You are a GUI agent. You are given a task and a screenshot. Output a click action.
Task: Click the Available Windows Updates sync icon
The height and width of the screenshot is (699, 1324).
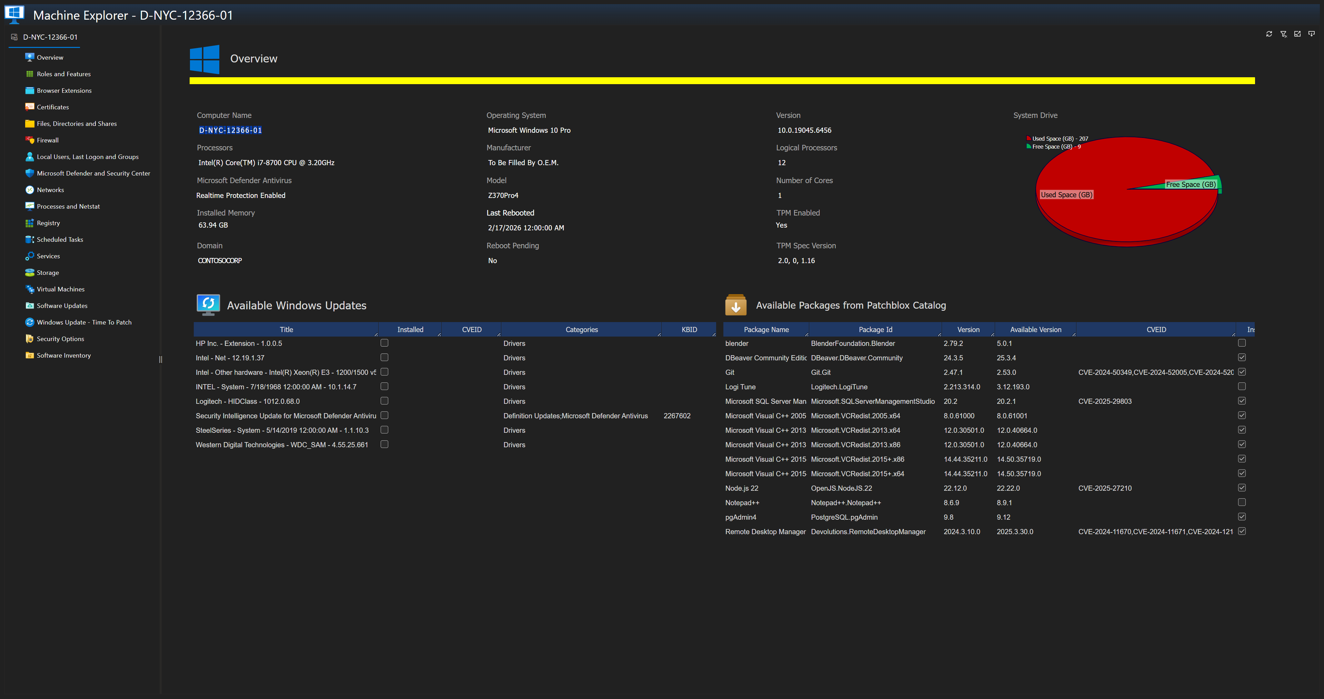point(208,304)
